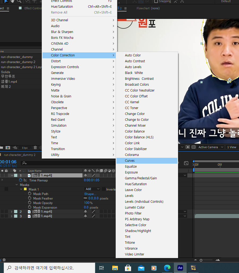The height and width of the screenshot is (273, 239).
Task: Click the adjustment layer half-circle column icon
Action: pyautogui.click(x=110, y=171)
